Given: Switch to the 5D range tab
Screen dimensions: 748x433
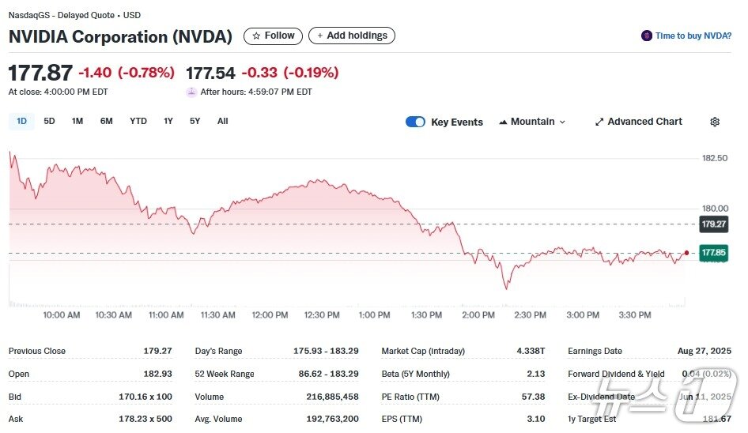Looking at the screenshot, I should tap(49, 122).
